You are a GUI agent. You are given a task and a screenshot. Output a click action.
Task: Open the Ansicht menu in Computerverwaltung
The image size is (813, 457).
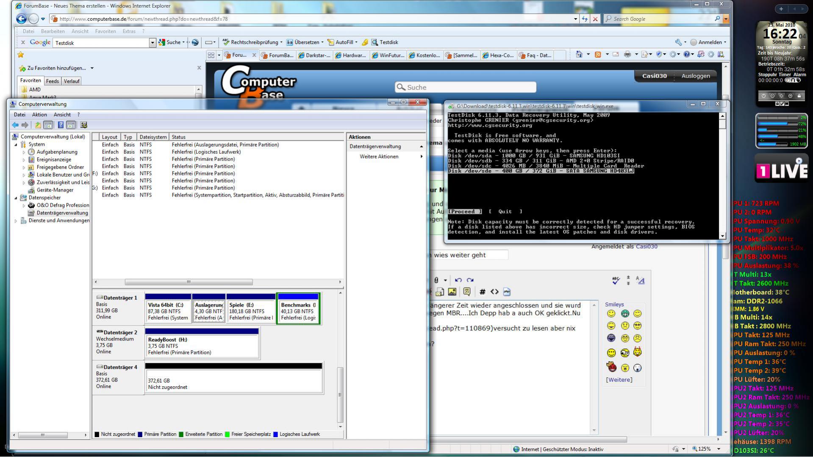coord(62,115)
